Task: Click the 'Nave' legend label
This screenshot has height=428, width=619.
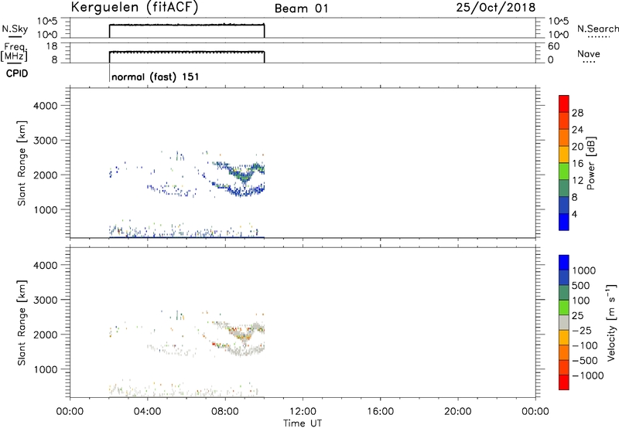Action: point(589,53)
